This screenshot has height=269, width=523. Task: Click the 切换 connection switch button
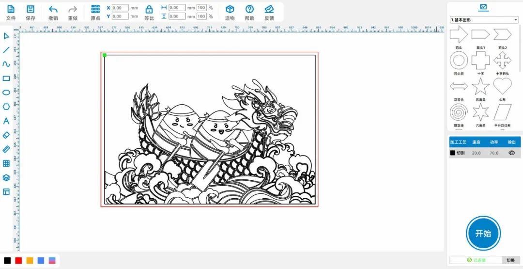pos(510,260)
